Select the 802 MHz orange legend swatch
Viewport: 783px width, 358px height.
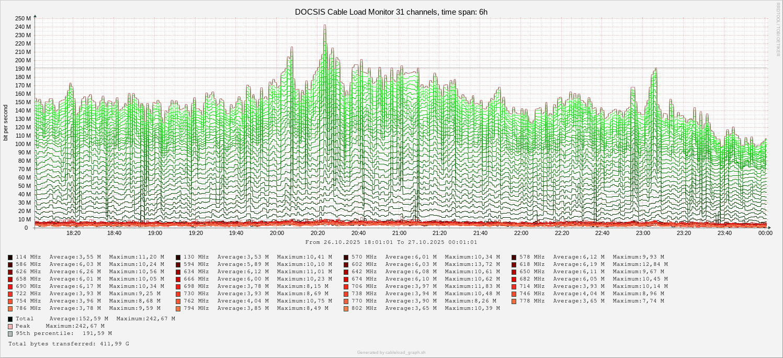346,309
